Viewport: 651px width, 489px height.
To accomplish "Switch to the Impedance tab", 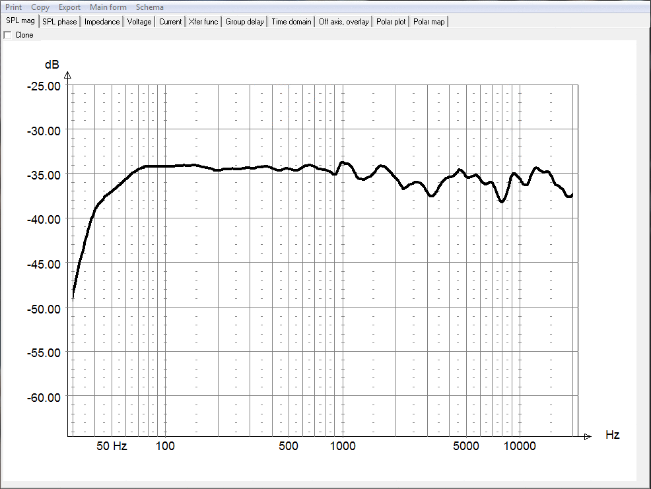I will [102, 22].
